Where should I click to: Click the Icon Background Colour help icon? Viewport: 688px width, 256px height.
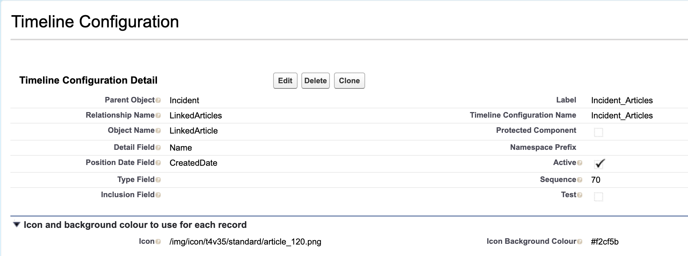tap(580, 241)
